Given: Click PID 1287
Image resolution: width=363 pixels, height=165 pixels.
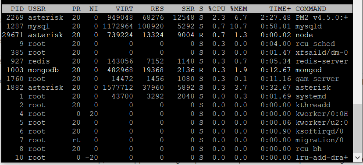Looking at the screenshot, I should click(x=15, y=26).
